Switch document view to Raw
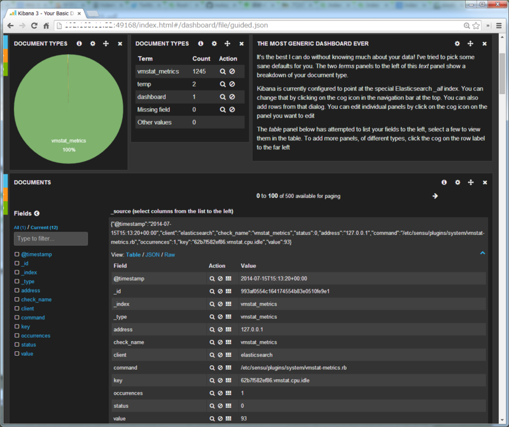The height and width of the screenshot is (427, 509). point(169,255)
